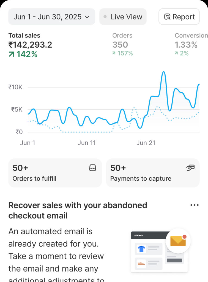This screenshot has height=282, width=208.
Task: Select the Total sales metric
Action: pyautogui.click(x=30, y=45)
